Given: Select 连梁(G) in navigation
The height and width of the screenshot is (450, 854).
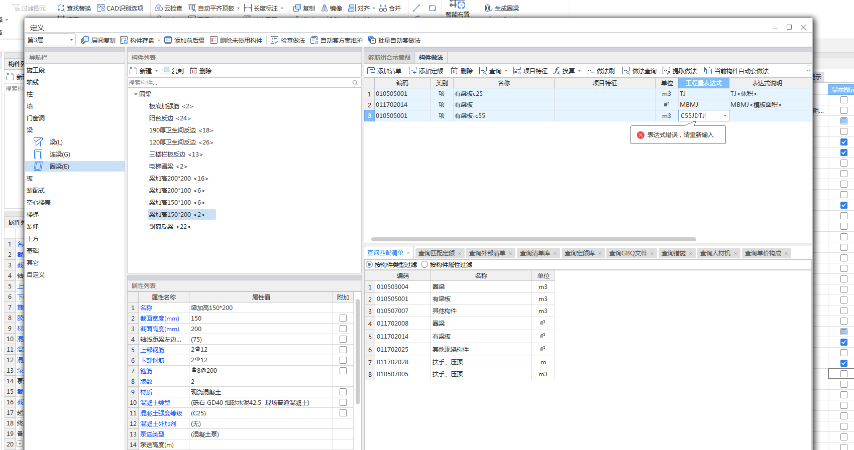Looking at the screenshot, I should [x=60, y=154].
